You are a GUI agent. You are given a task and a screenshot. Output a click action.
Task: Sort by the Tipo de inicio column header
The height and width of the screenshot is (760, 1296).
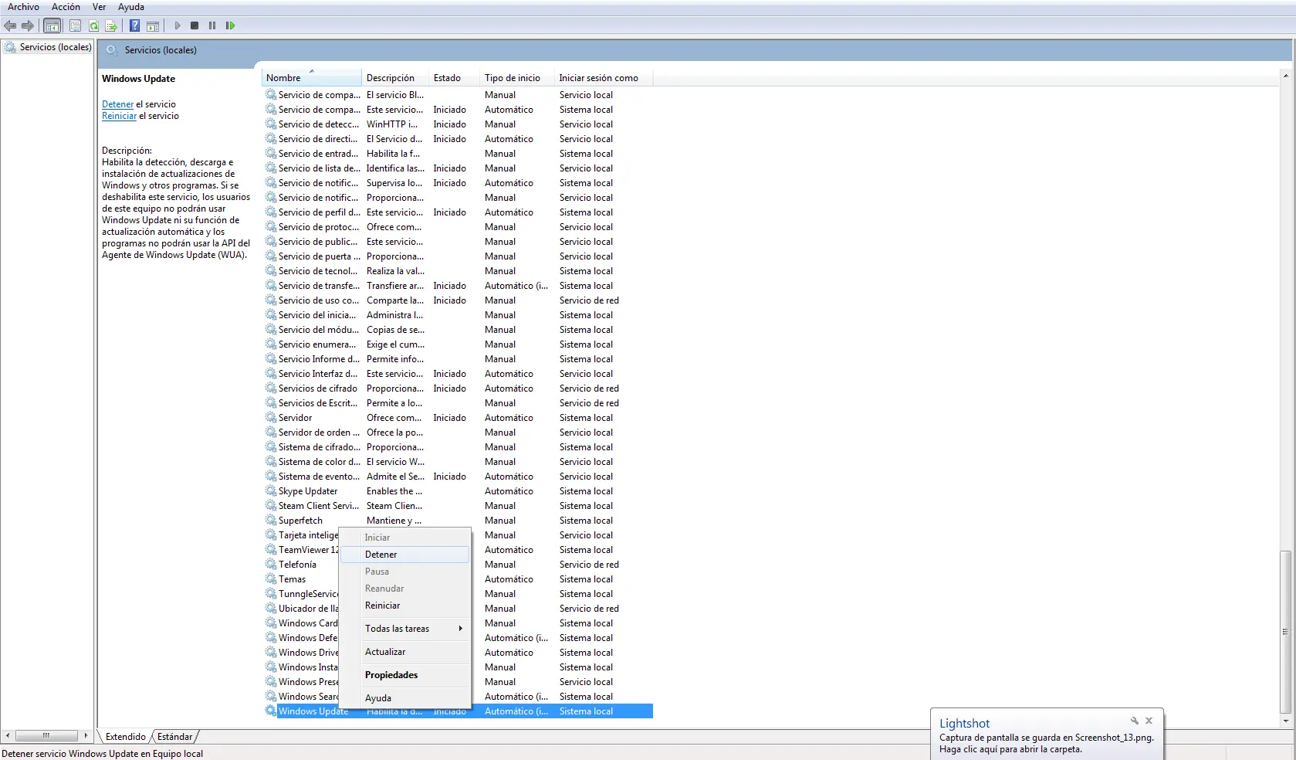(517, 78)
